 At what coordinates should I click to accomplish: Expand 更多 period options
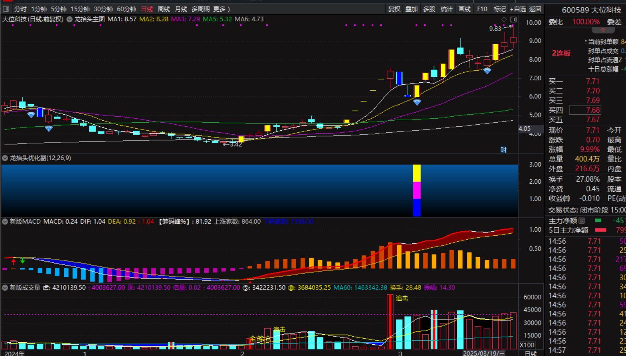[x=222, y=9]
